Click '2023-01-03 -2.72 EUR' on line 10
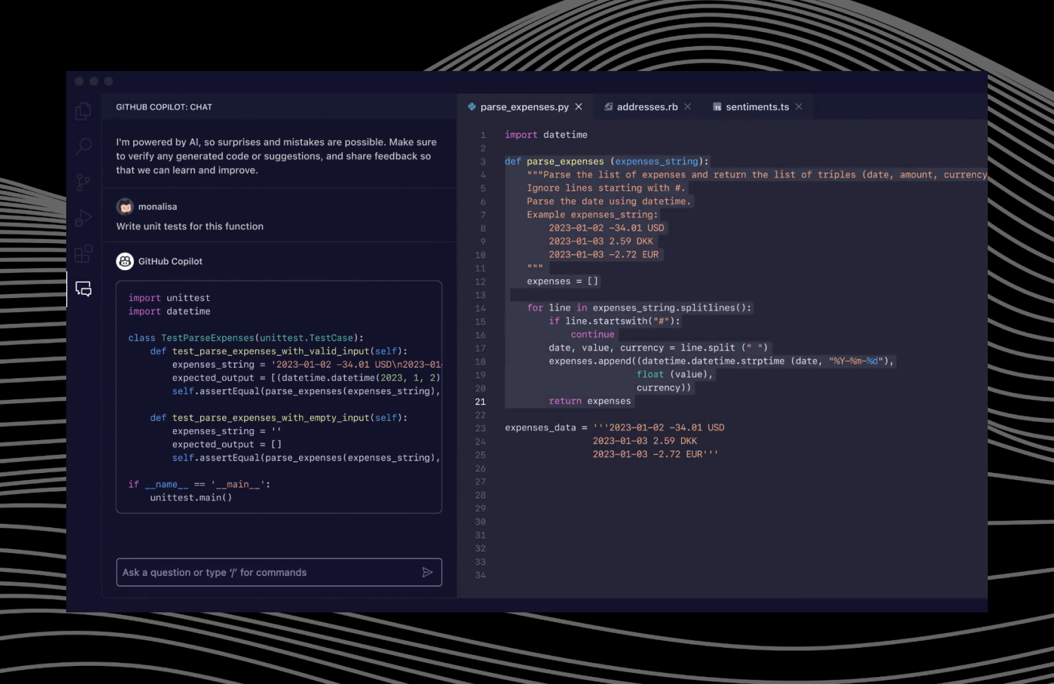1054x684 pixels. 604,254
